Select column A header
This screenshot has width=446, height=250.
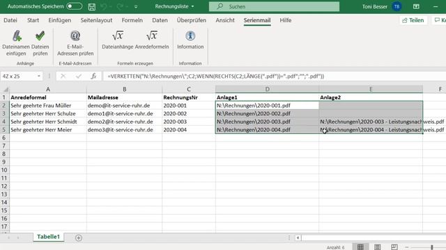click(x=48, y=90)
